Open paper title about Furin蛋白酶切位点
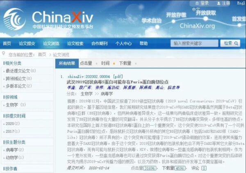 [118, 82]
